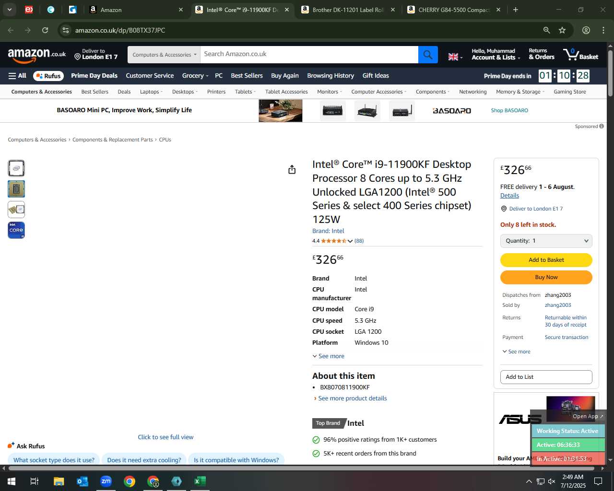Open Zoom from taskbar
The width and height of the screenshot is (614, 491).
point(106,481)
